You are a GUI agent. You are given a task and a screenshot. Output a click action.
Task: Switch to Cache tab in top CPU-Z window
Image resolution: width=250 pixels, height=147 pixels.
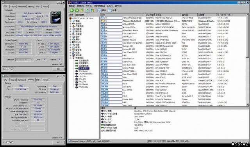[13, 7]
